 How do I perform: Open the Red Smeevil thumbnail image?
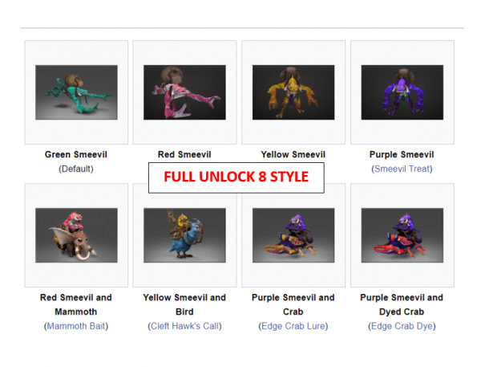[x=184, y=92]
